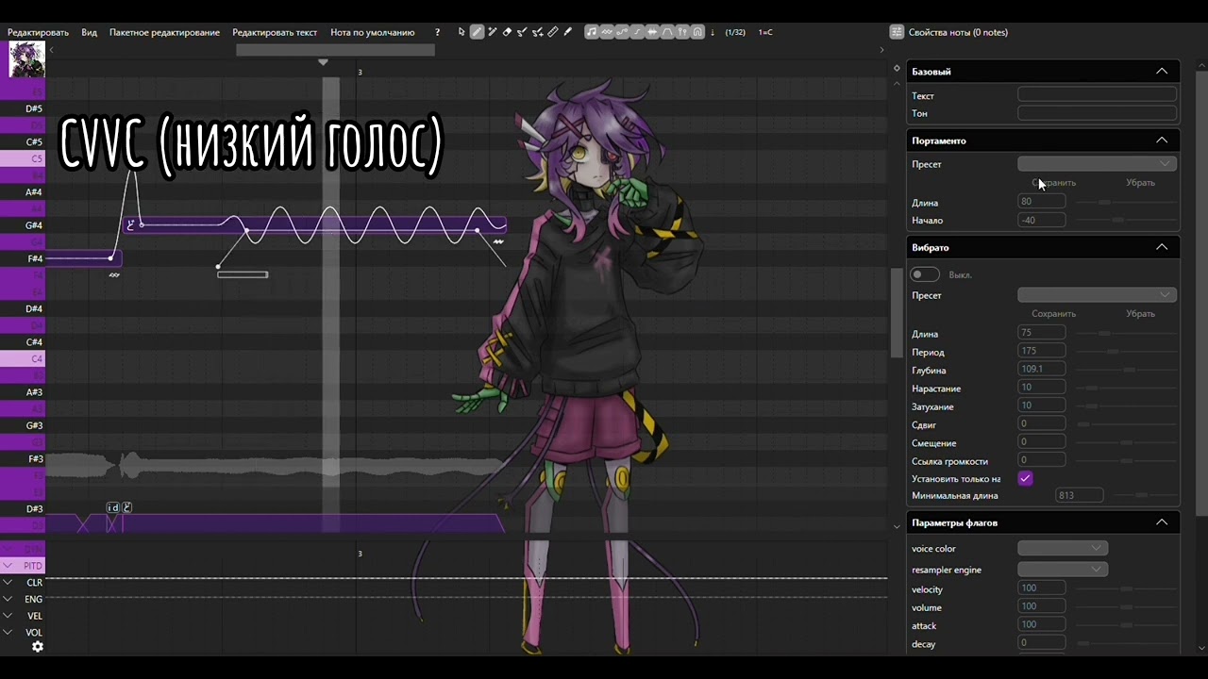This screenshot has height=679, width=1208.
Task: Click the down arrow toolbar icon
Action: point(713,32)
